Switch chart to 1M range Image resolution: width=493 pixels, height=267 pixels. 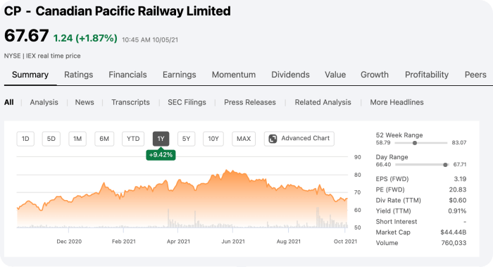(x=77, y=139)
